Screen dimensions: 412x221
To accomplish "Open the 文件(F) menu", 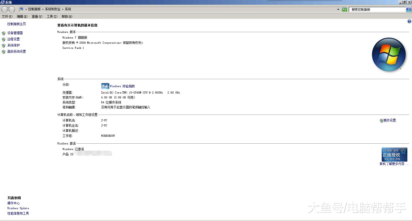I will click(7, 16).
